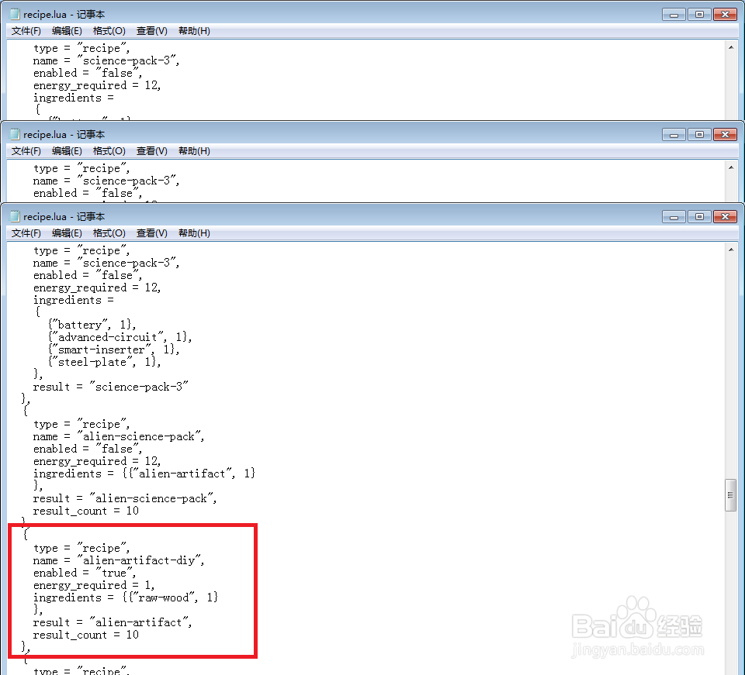Click name = "science-pack-3" in front window
This screenshot has width=745, height=675.
point(106,263)
